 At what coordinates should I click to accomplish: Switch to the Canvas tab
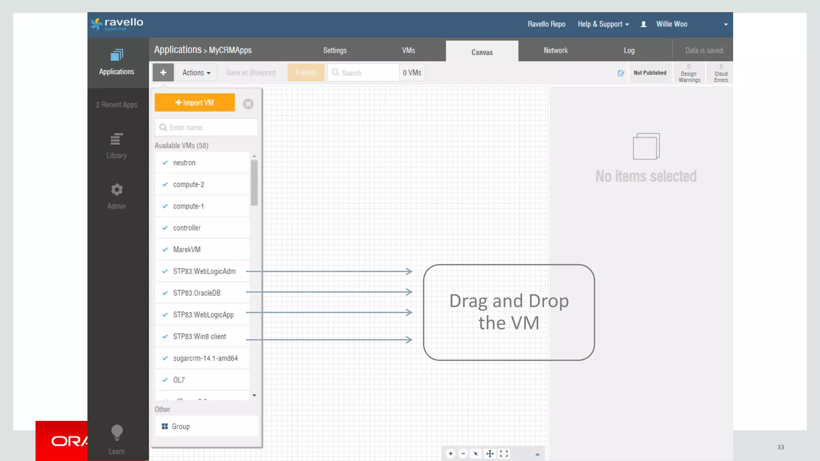pos(482,52)
